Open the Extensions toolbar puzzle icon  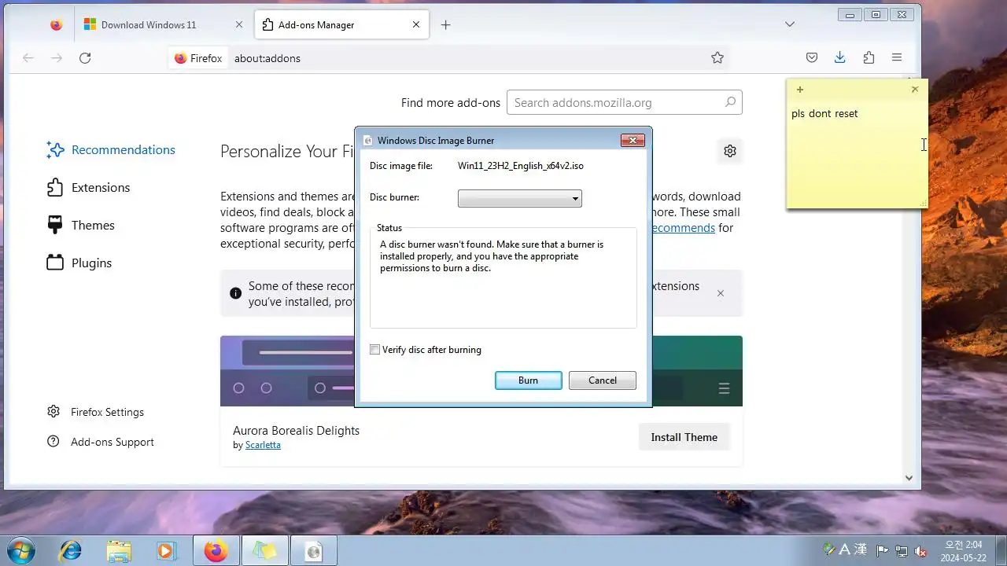(869, 58)
